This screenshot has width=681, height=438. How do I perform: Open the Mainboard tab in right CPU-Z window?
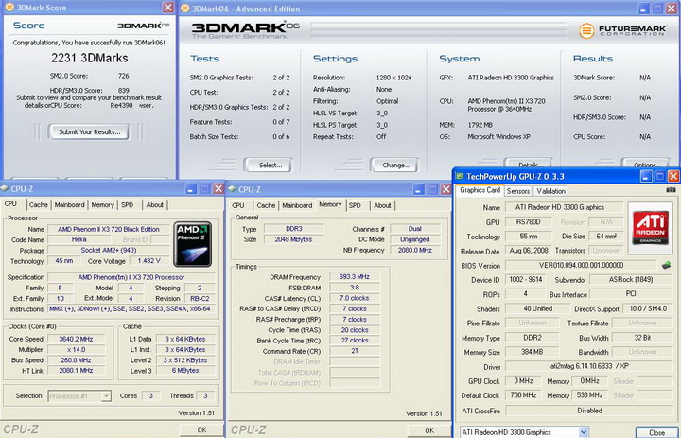tap(297, 205)
